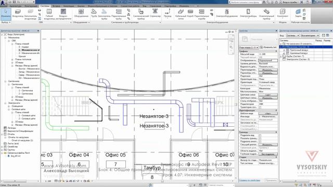Click the Параллельные короба tool
Screen dimensions: 333x187
click(x=201, y=14)
